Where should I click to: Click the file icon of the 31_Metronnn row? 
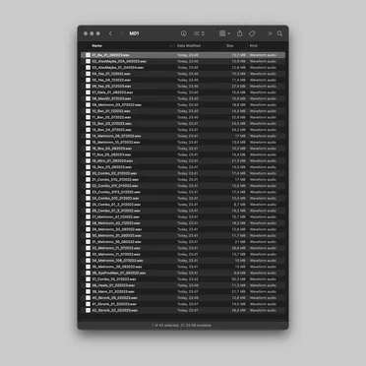click(x=88, y=242)
